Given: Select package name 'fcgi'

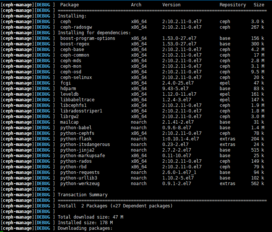Looking at the screenshot, I should click(66, 83).
